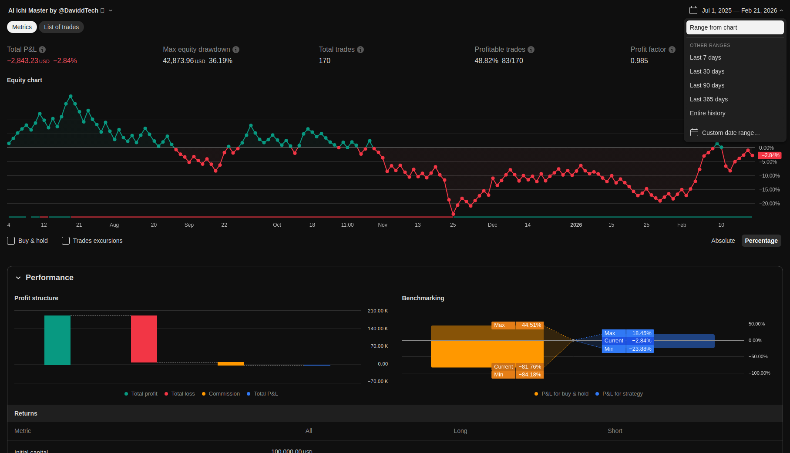Screen dimensions: 790x453
Task: Click info icon next to Profit factor
Action: pyautogui.click(x=672, y=50)
